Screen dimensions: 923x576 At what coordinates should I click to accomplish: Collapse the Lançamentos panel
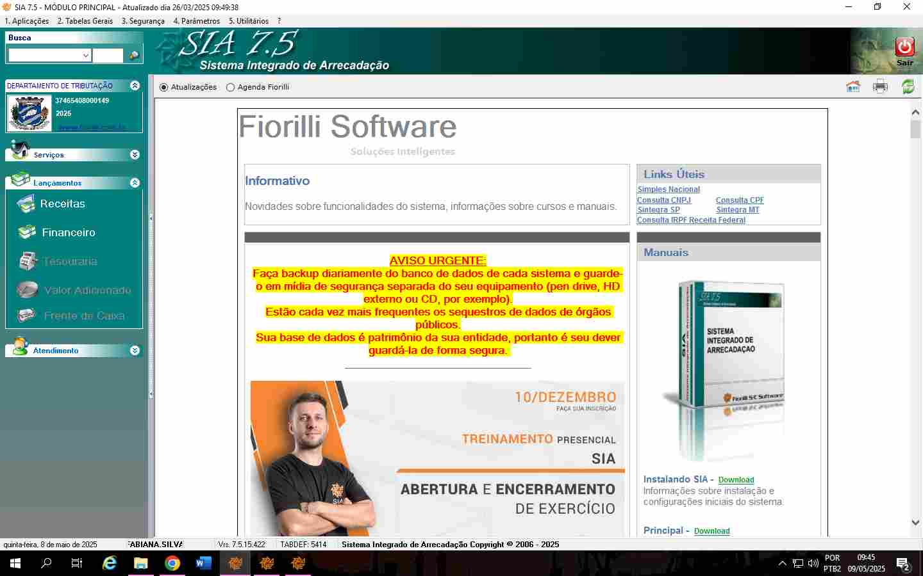tap(135, 183)
